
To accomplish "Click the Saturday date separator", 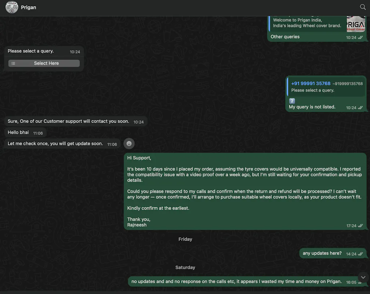I will [185, 267].
